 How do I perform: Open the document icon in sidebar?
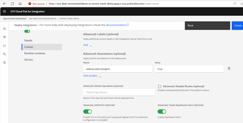click(4, 63)
